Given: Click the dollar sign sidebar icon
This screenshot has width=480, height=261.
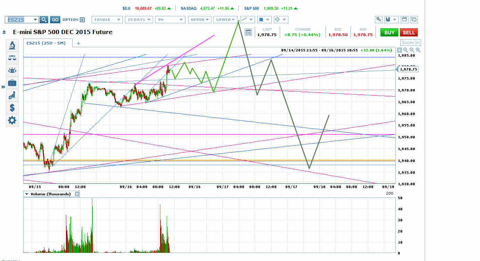Looking at the screenshot, I should pos(12,107).
